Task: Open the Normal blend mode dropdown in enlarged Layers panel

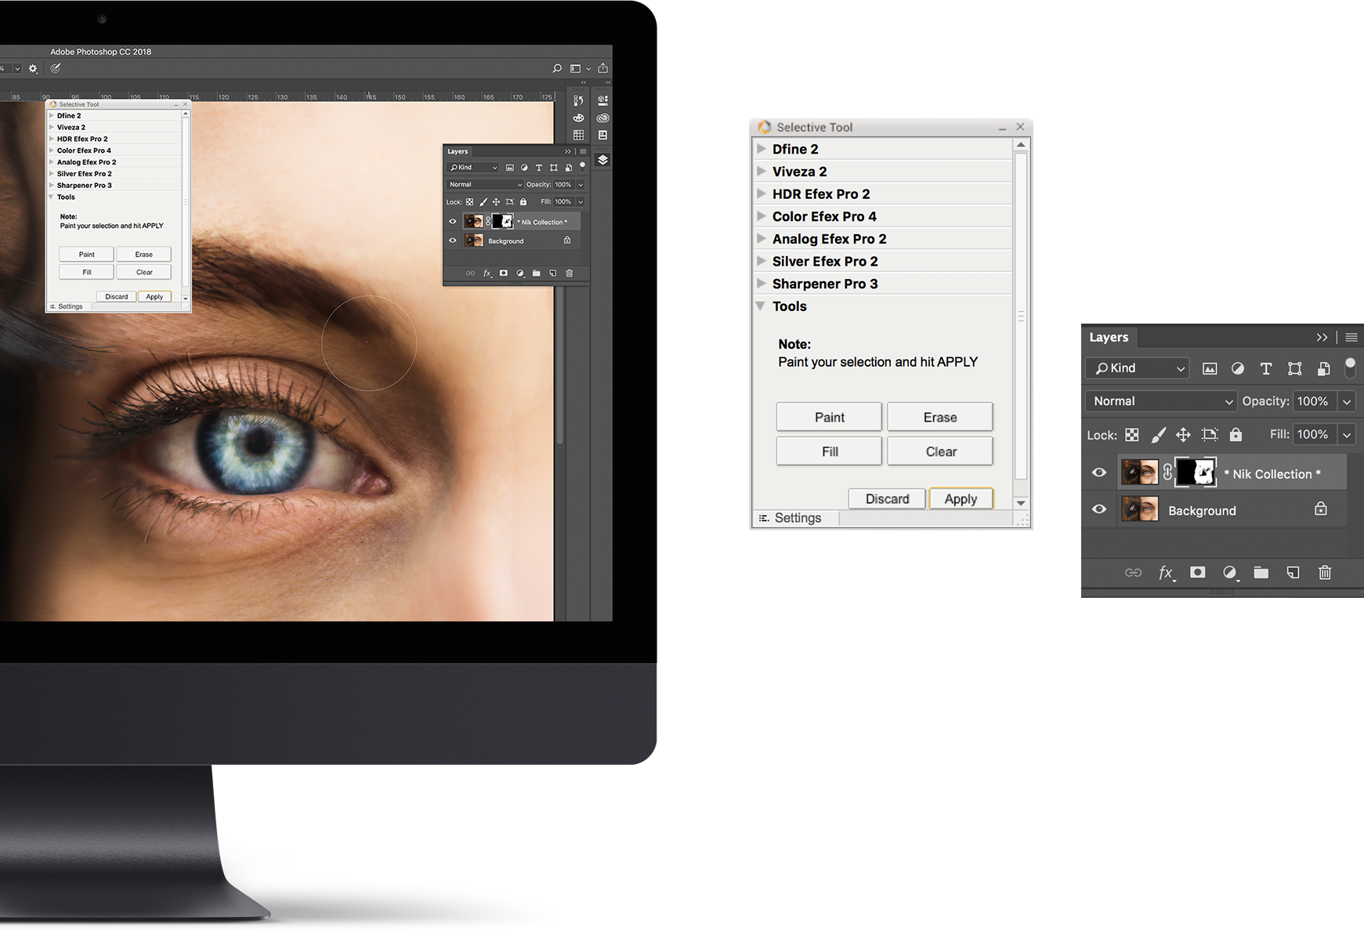Action: (x=1161, y=401)
